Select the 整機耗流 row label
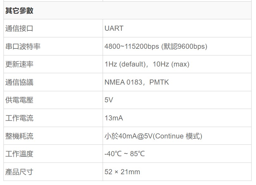The image size is (256, 185). (x=19, y=136)
